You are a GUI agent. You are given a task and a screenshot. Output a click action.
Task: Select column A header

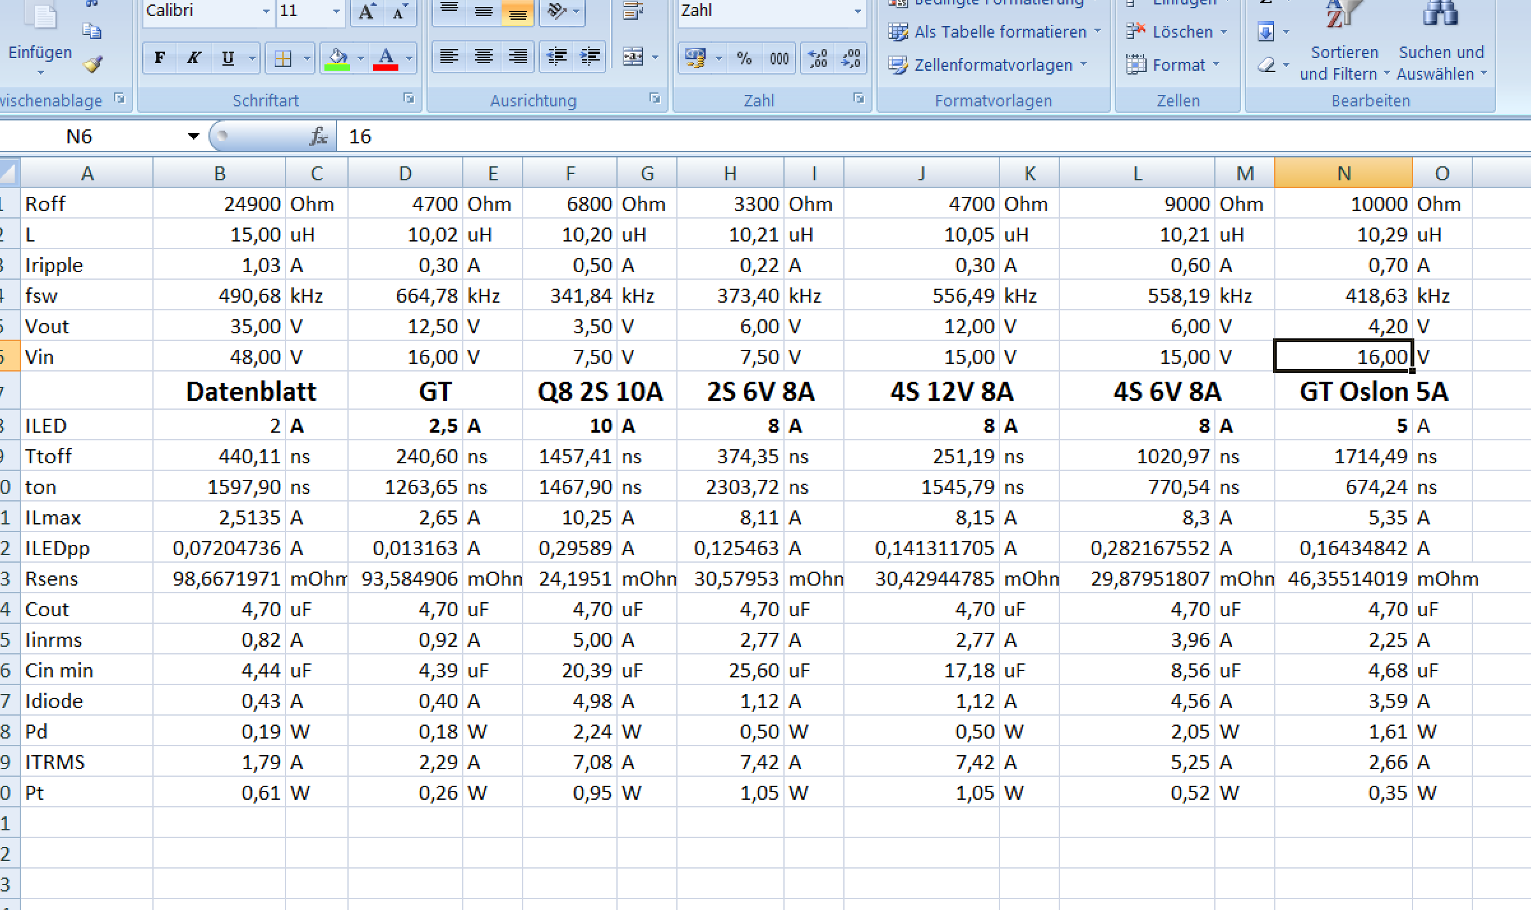(x=87, y=173)
